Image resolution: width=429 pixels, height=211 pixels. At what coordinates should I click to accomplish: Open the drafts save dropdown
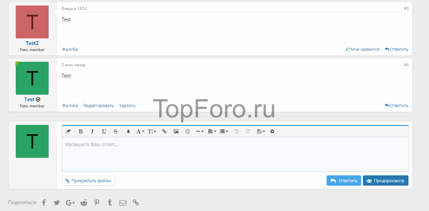point(261,131)
